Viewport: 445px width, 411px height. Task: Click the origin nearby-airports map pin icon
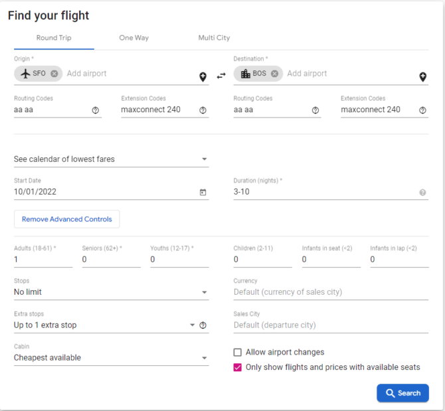203,77
